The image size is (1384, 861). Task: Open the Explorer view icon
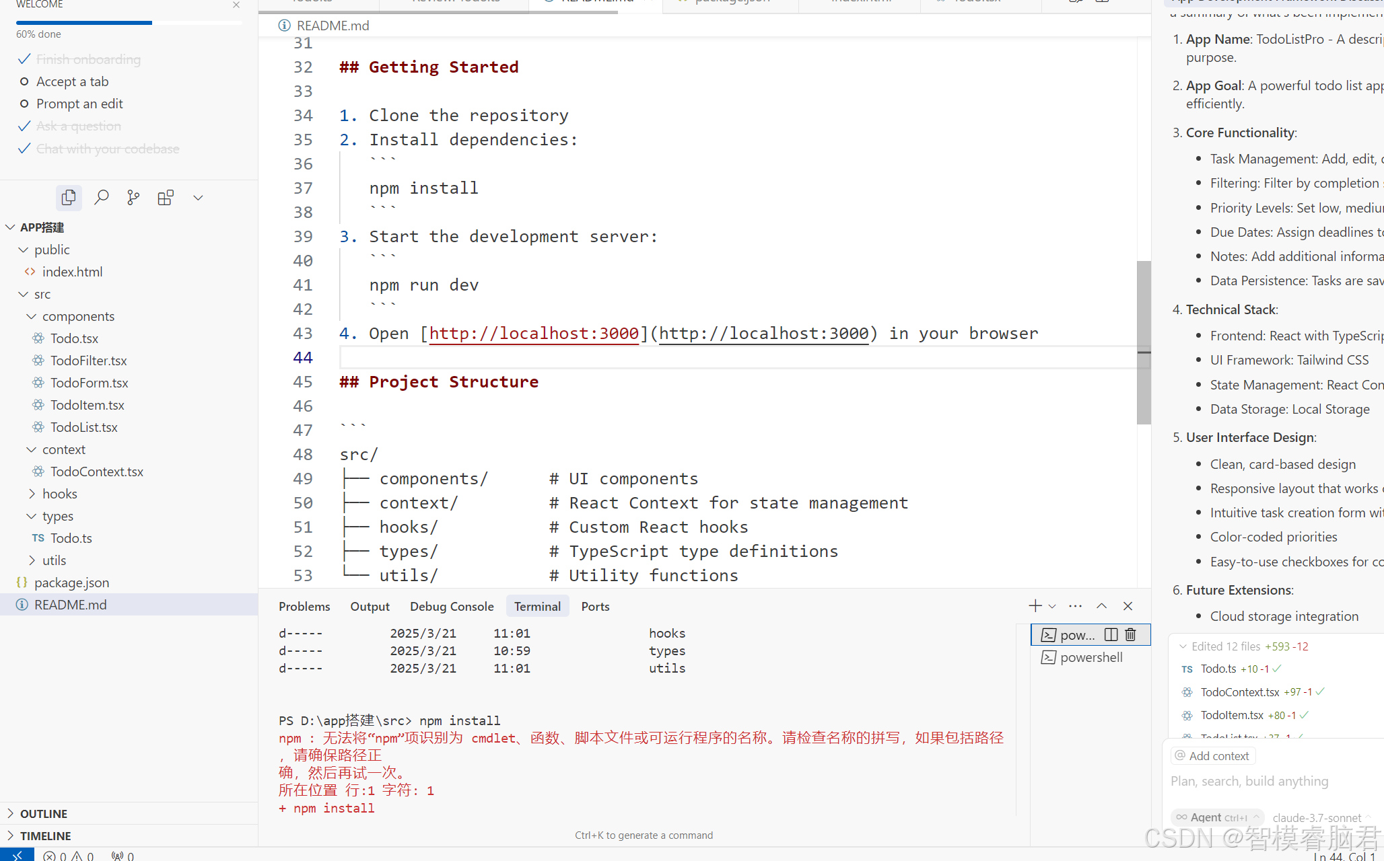point(69,198)
